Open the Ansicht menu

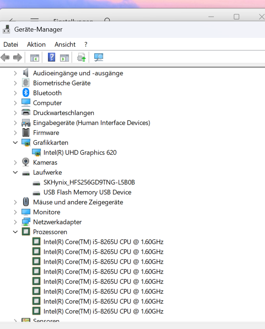(x=65, y=44)
